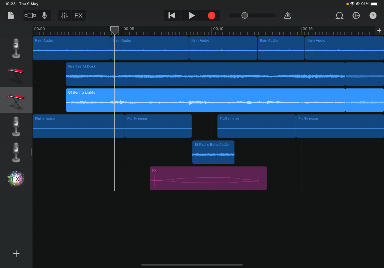The width and height of the screenshot is (384, 268).
Task: Select the Rain Audio track microphone icon
Action: (16, 48)
